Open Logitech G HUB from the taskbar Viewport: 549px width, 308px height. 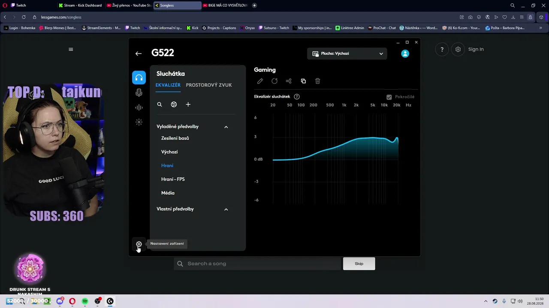coord(110,301)
